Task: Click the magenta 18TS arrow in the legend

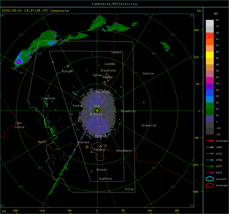Action: [210, 173]
